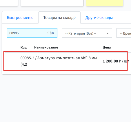Select the Арматура композитная АКС 8 мм product name
Viewport: 131px width, 122px height.
pyautogui.click(x=67, y=58)
